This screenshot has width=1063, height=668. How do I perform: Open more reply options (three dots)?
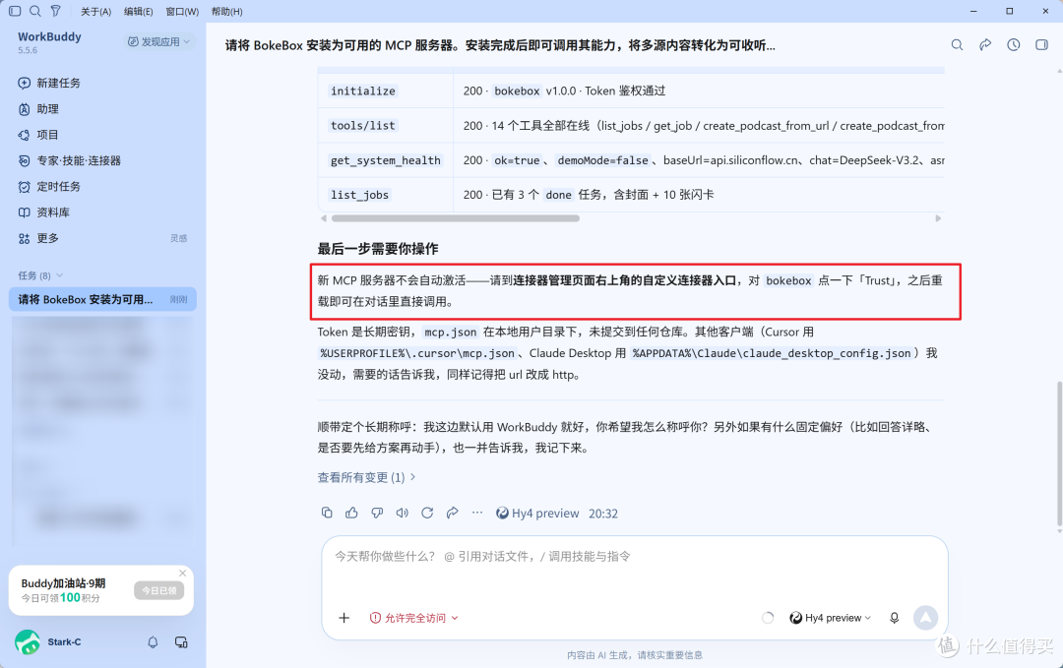tap(477, 513)
